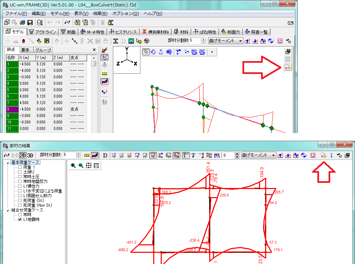
Task: Click the zoom out magnifier in results window
Action: [81, 166]
